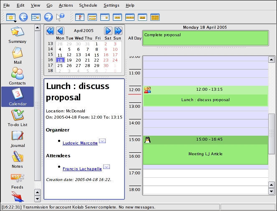Open the Journal sidebar icon
Image resolution: width=277 pixels, height=211 pixels.
18,139
